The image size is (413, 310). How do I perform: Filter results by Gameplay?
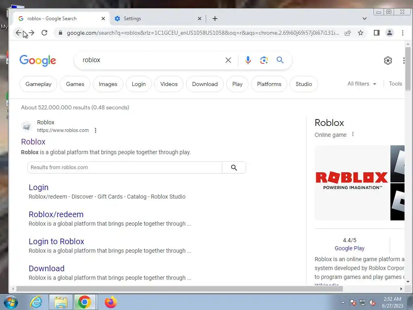(x=38, y=84)
